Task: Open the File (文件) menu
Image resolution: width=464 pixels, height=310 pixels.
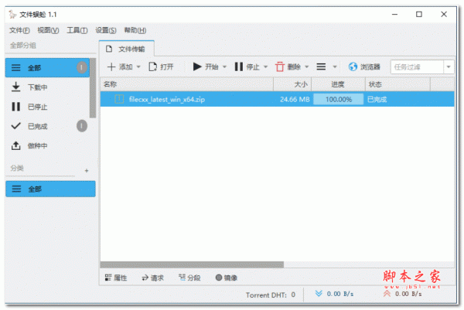Action: pyautogui.click(x=19, y=30)
